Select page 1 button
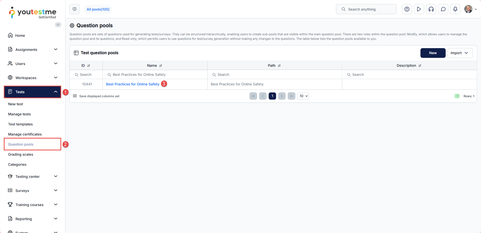The width and height of the screenshot is (481, 233). click(272, 96)
